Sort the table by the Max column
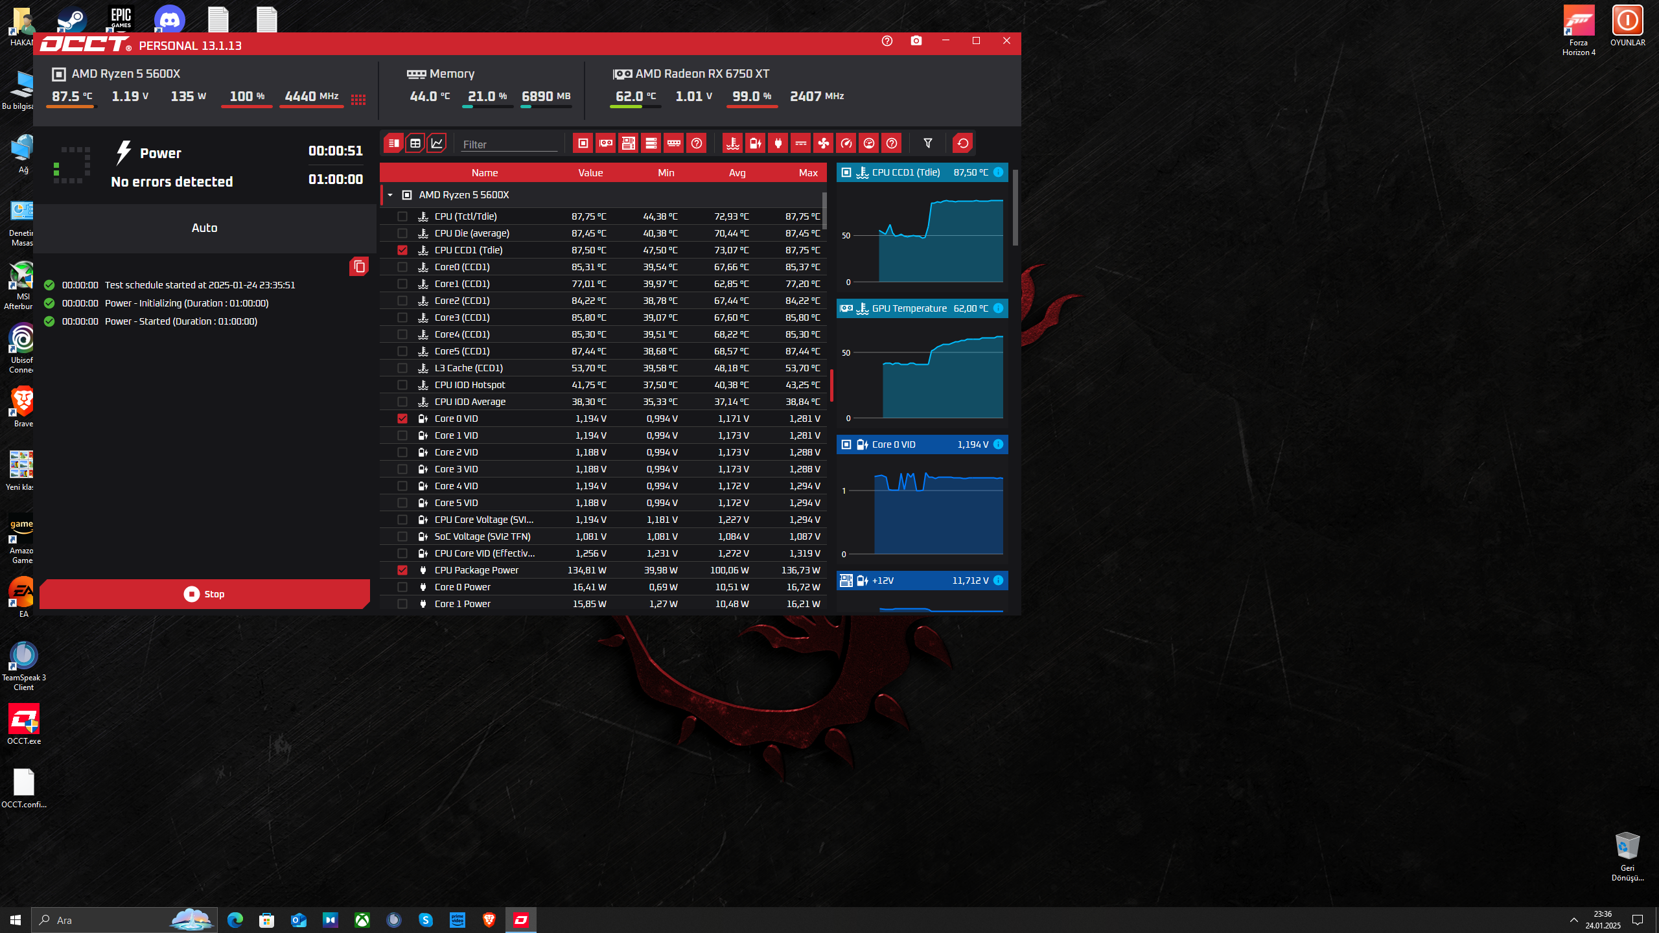Viewport: 1659px width, 933px height. 808,173
